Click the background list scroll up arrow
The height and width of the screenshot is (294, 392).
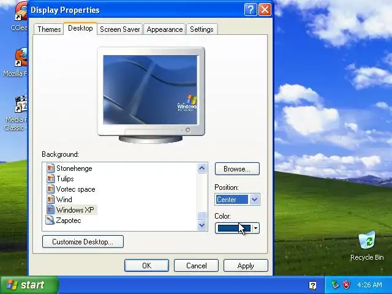click(202, 168)
